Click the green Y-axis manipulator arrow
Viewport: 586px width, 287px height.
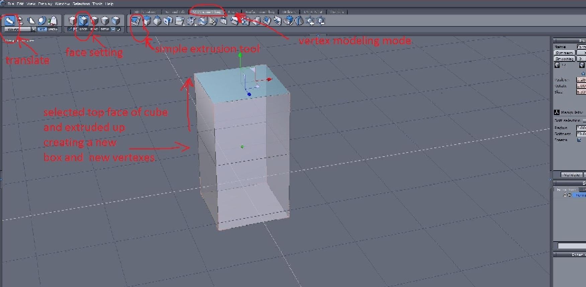click(x=240, y=56)
